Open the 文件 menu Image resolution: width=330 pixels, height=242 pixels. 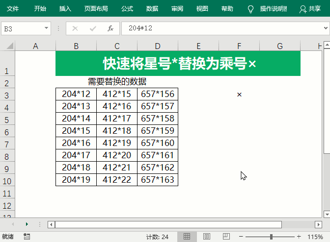pyautogui.click(x=13, y=9)
